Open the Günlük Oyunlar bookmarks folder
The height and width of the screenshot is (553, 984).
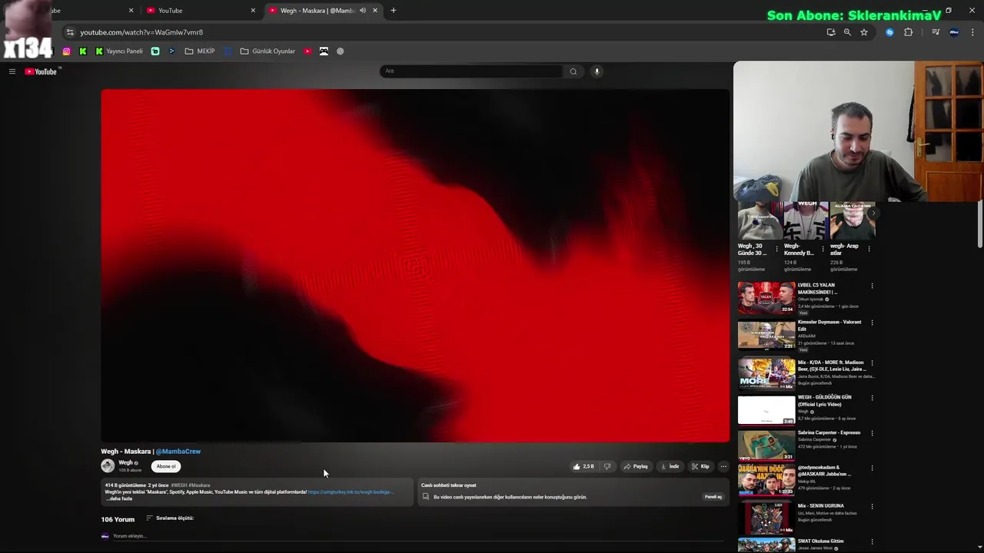[268, 51]
